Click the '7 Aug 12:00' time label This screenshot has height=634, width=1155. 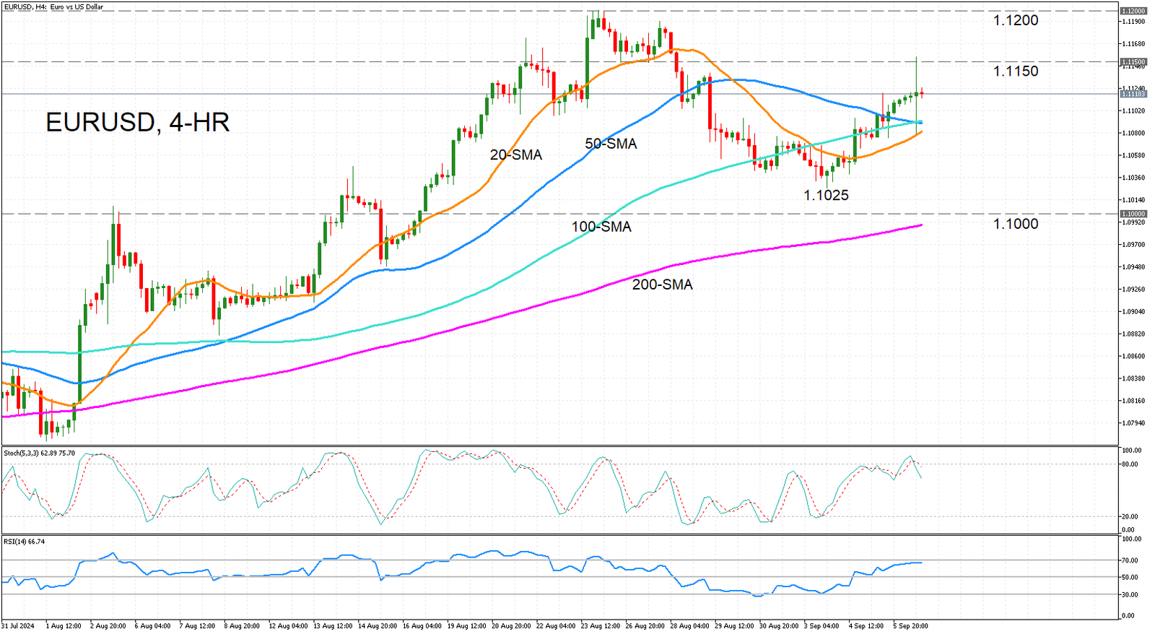[198, 626]
